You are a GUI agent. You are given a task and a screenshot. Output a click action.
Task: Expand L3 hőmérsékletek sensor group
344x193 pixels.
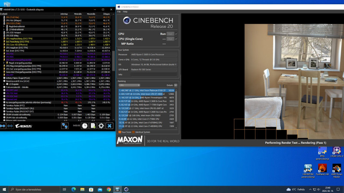click(4, 29)
